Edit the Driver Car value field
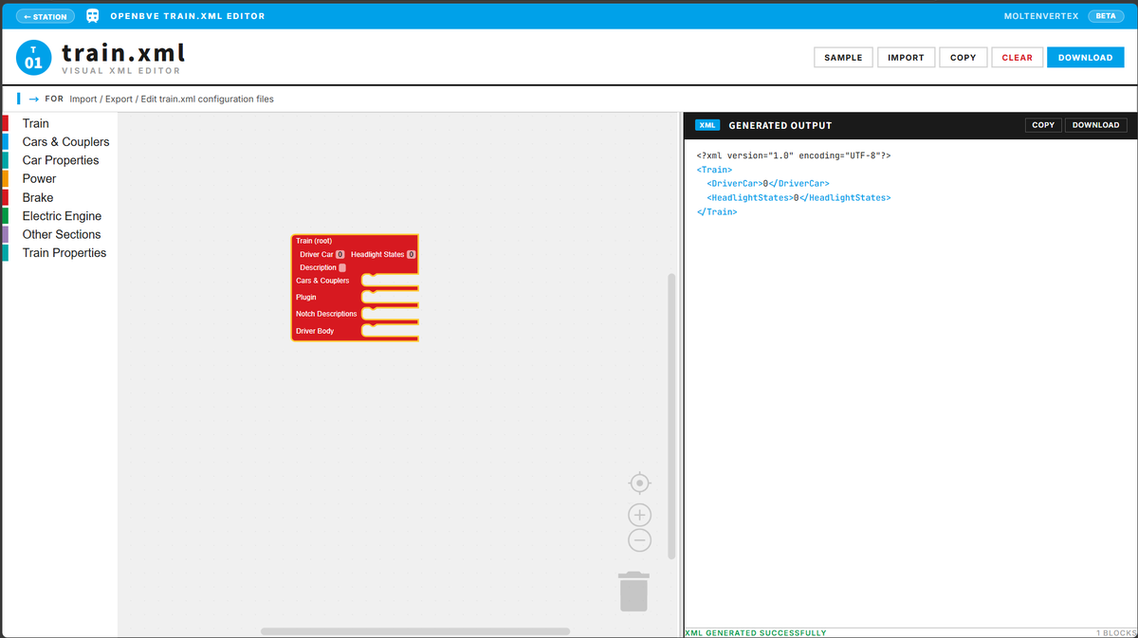 pos(340,254)
